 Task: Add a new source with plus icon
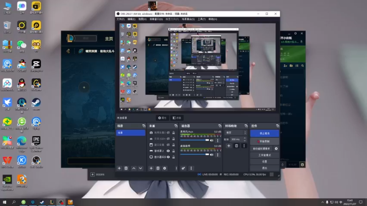pyautogui.click(x=151, y=168)
